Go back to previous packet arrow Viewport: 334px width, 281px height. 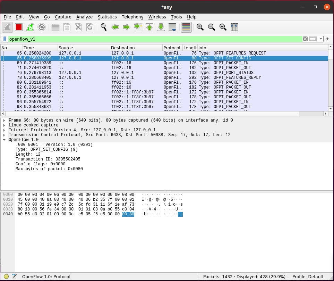(x=115, y=27)
